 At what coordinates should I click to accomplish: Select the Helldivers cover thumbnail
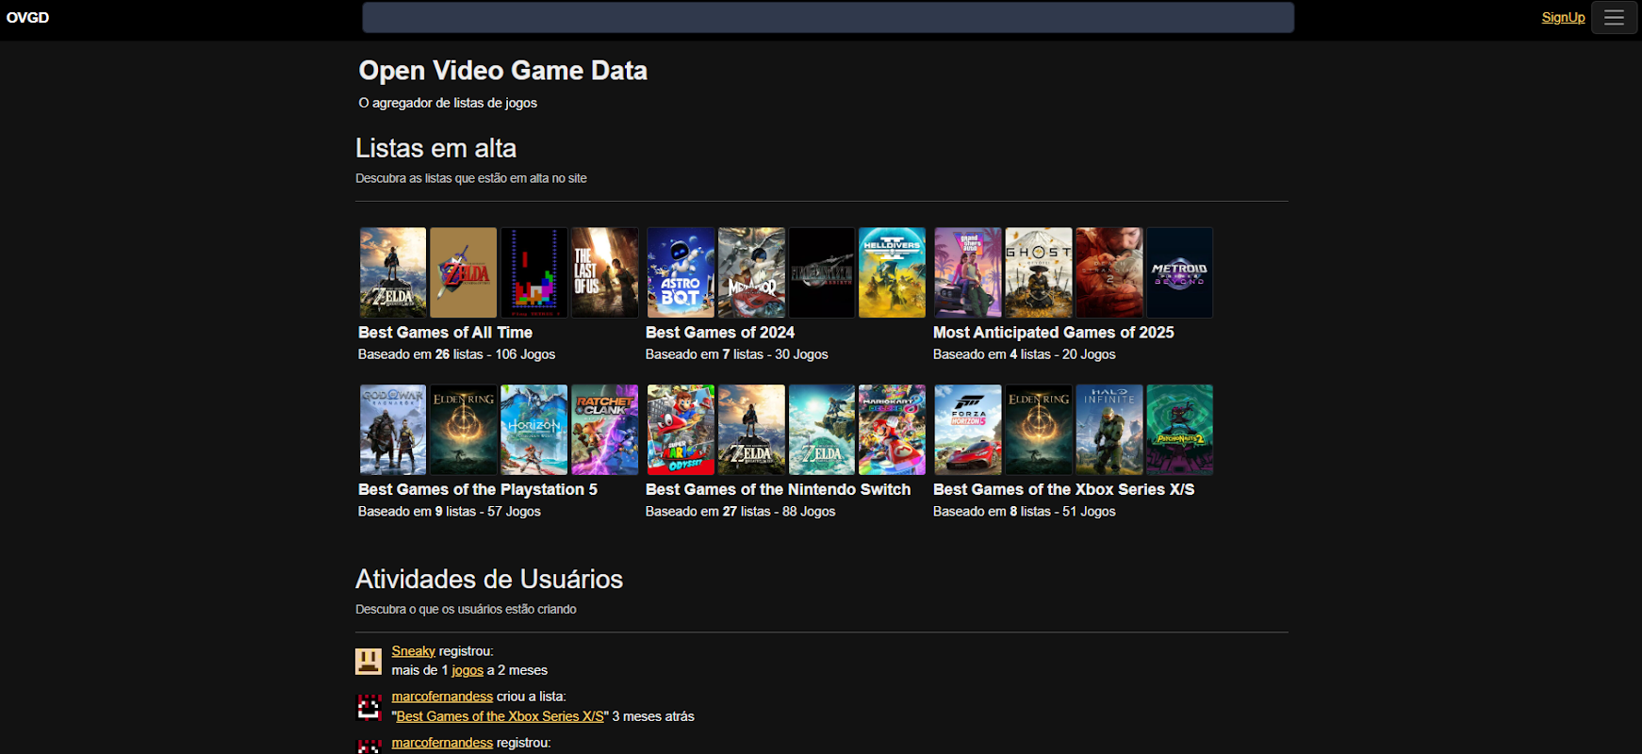893,272
